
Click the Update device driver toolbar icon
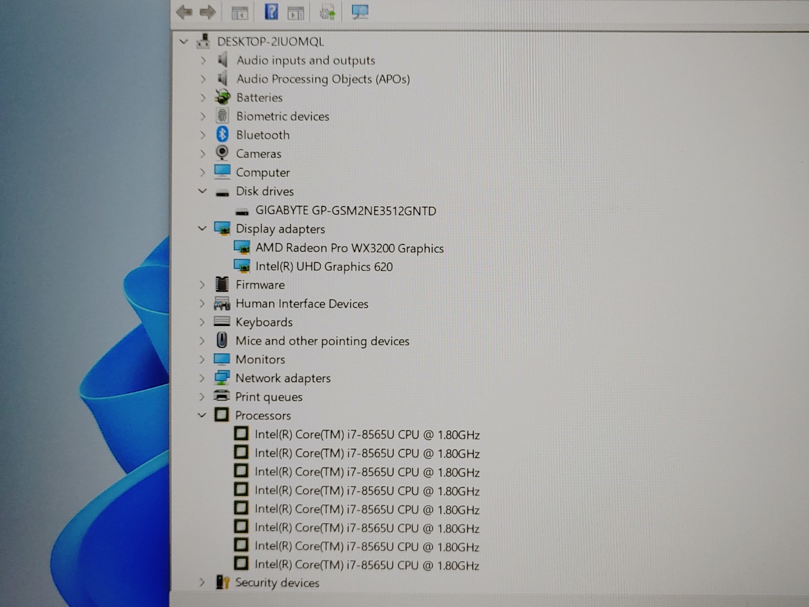coord(328,12)
